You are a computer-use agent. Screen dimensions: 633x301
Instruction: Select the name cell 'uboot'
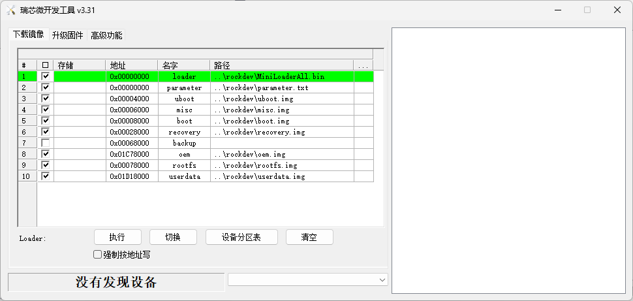tap(184, 99)
